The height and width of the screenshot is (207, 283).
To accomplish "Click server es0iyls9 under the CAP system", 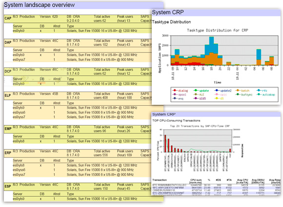I will point(19,31).
